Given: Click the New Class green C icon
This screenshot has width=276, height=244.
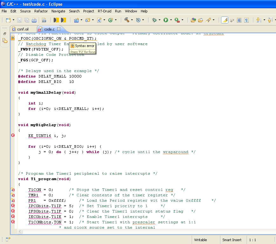Looking at the screenshot, I should [111, 20].
